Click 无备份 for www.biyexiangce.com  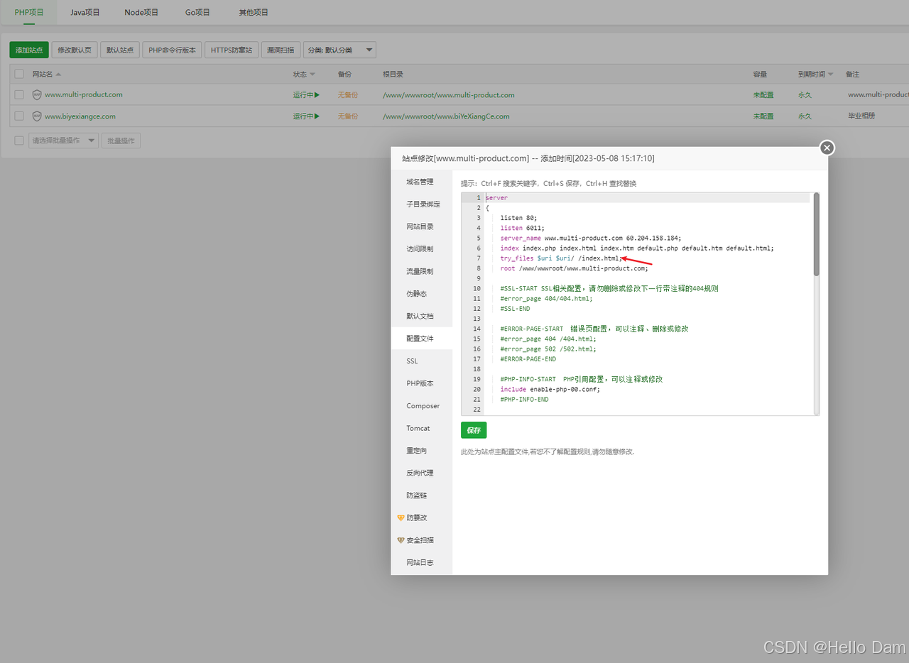click(347, 116)
